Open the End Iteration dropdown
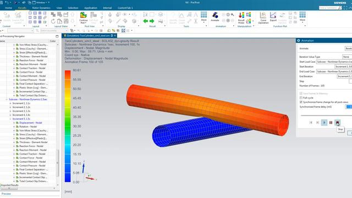The image size is (352, 198). point(344,76)
